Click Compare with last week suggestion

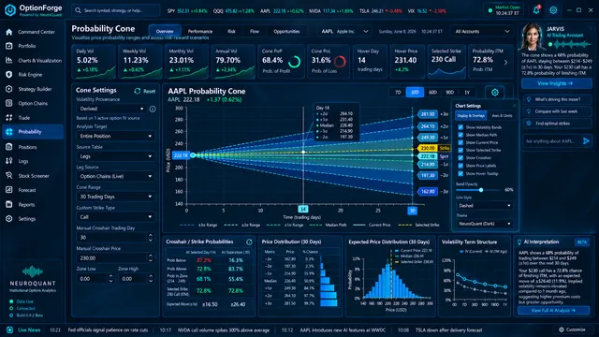557,111
